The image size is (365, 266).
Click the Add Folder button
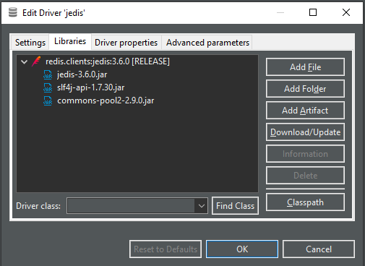pyautogui.click(x=305, y=89)
